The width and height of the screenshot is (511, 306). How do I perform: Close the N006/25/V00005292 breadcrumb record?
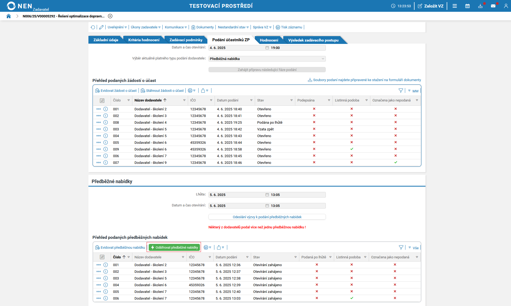click(110, 16)
